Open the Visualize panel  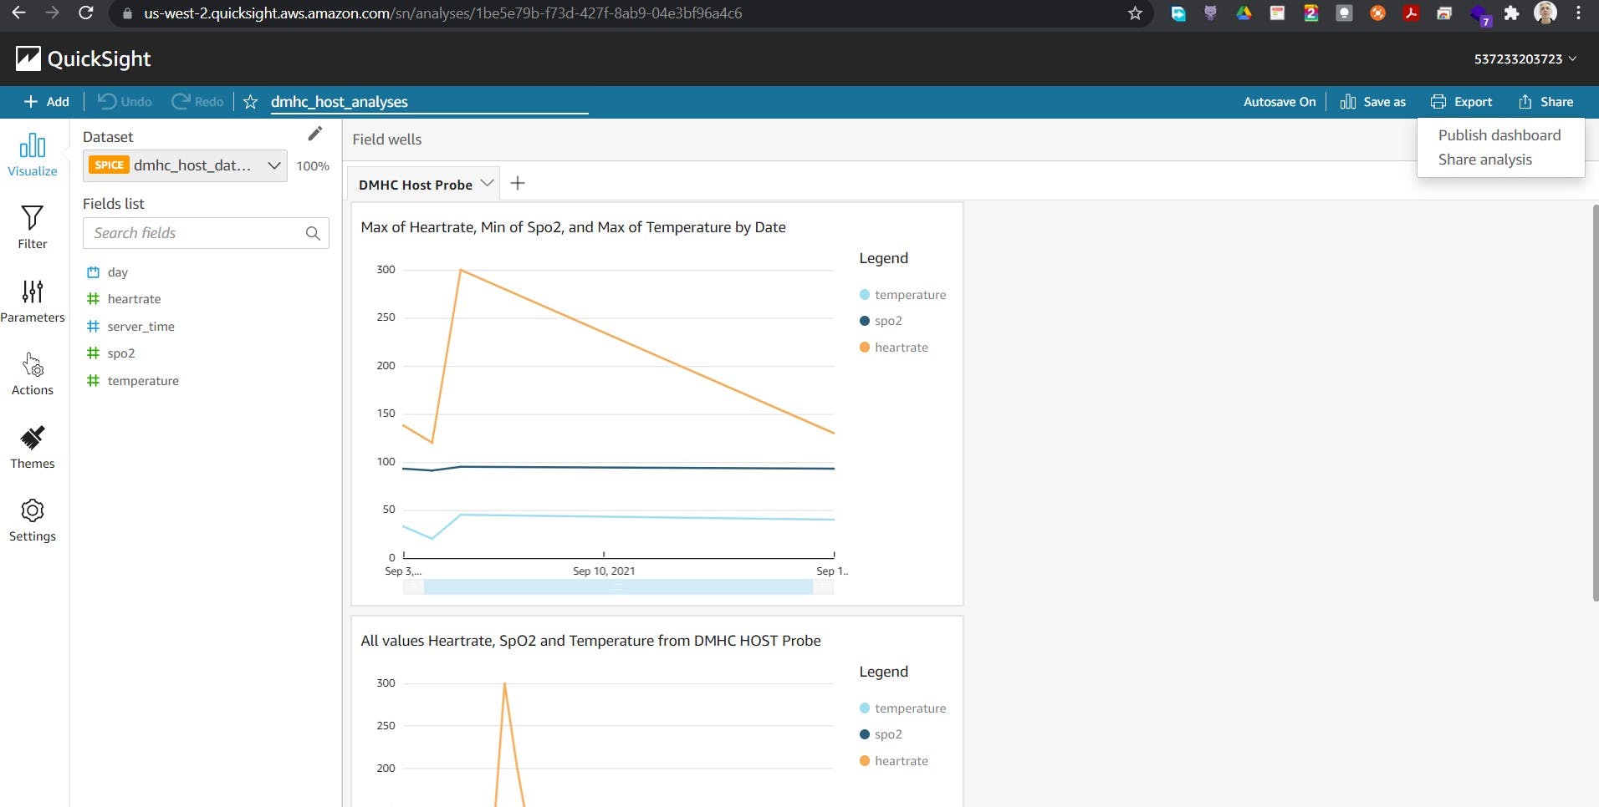pos(33,155)
